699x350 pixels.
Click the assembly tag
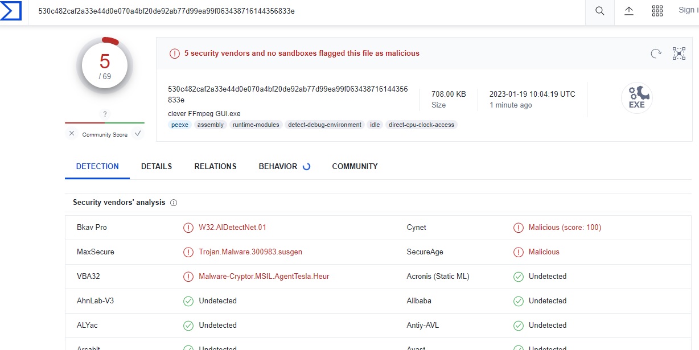(x=211, y=125)
